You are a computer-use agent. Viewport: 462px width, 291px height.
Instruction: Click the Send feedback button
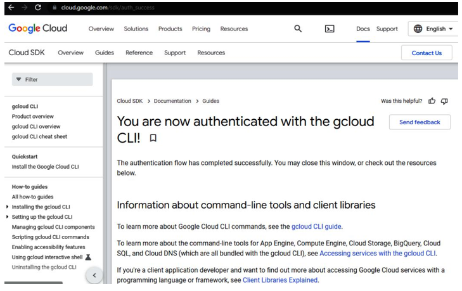[420, 122]
